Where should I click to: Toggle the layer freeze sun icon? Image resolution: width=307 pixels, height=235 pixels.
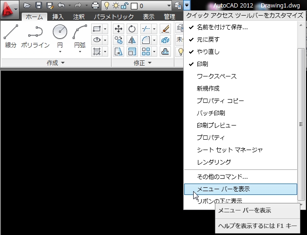point(116,6)
